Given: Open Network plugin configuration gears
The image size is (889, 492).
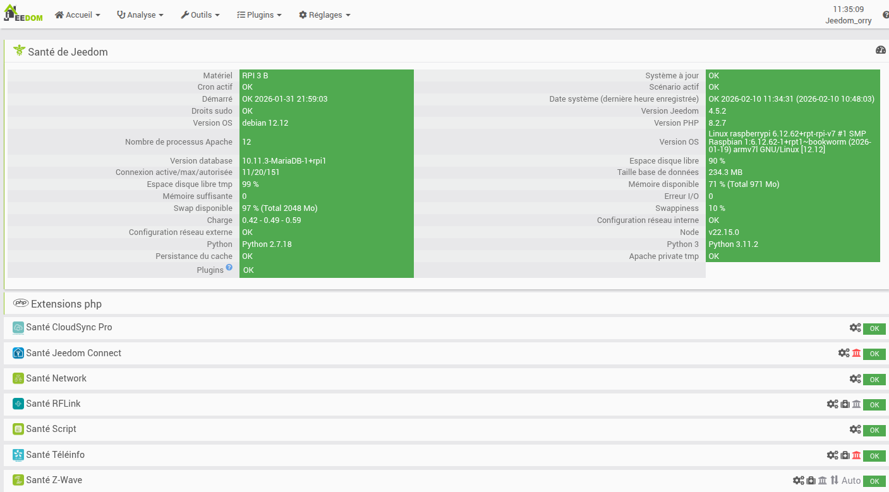Looking at the screenshot, I should point(855,379).
